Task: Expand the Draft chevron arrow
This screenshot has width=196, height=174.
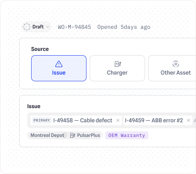Action: (x=48, y=27)
